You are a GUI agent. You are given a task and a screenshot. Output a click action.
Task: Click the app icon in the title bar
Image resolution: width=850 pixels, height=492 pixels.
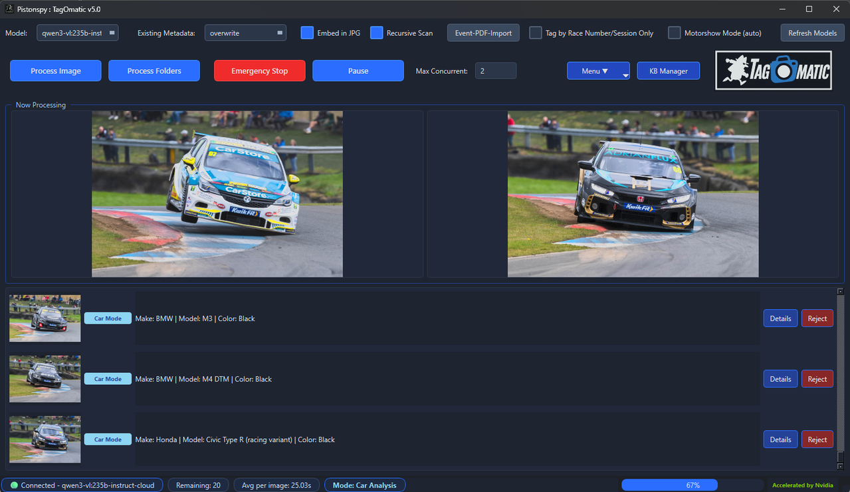(9, 9)
